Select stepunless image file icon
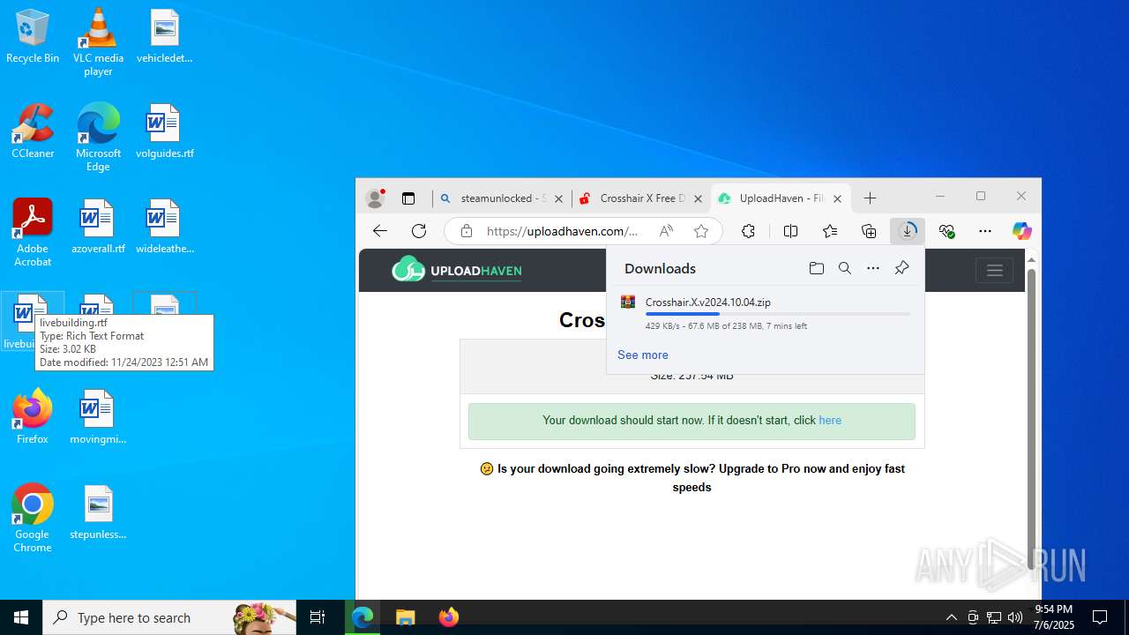This screenshot has width=1129, height=635. click(x=98, y=512)
